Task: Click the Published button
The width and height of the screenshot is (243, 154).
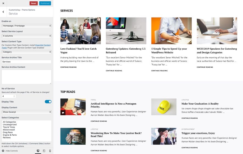Action: 45,3
